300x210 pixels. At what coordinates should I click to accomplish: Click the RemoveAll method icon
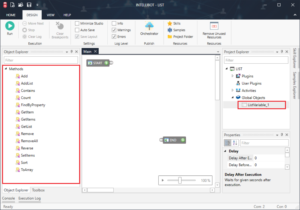pos(18,141)
